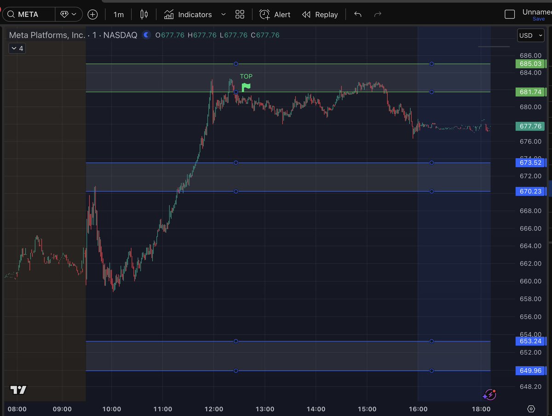Screen dimensions: 552x416
Task: Click the 12:00 time axis label
Action: click(214, 409)
